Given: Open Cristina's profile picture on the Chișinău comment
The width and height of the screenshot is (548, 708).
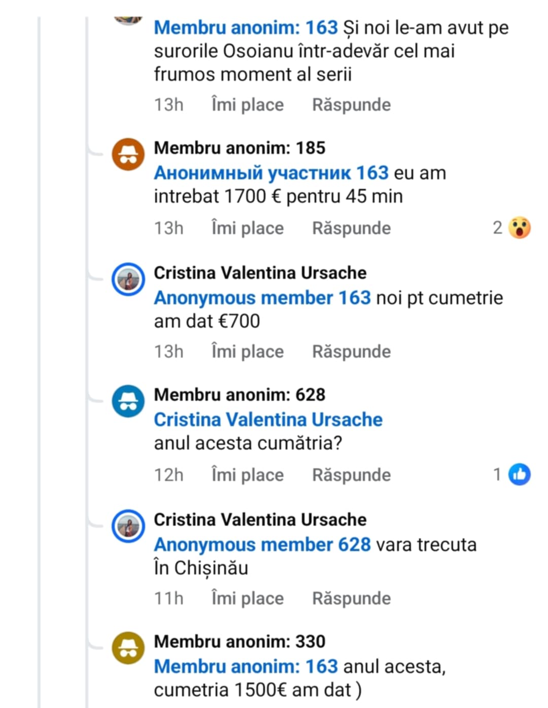Looking at the screenshot, I should coord(128,526).
